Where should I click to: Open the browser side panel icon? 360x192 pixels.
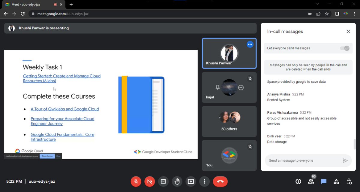click(337, 14)
